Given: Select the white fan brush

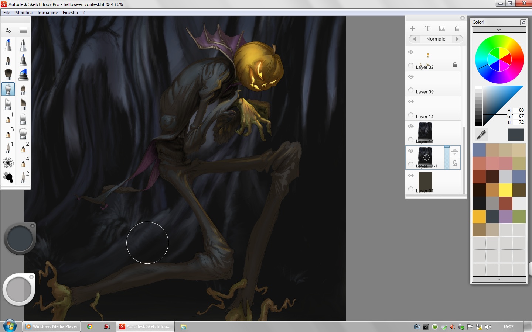Looking at the screenshot, I should point(23,134).
